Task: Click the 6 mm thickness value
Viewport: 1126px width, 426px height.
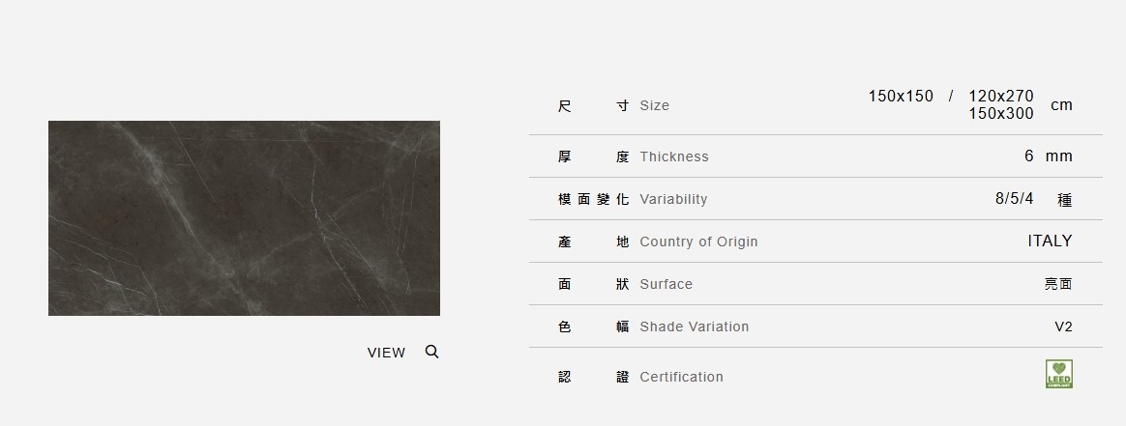Action: [1048, 156]
